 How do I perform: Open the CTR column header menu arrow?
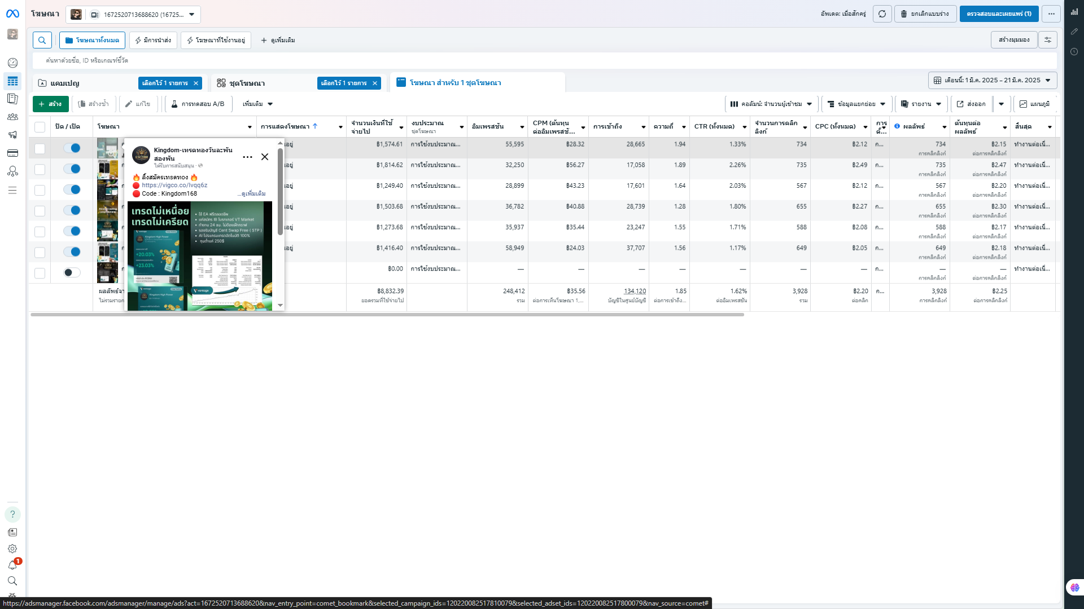coord(744,127)
